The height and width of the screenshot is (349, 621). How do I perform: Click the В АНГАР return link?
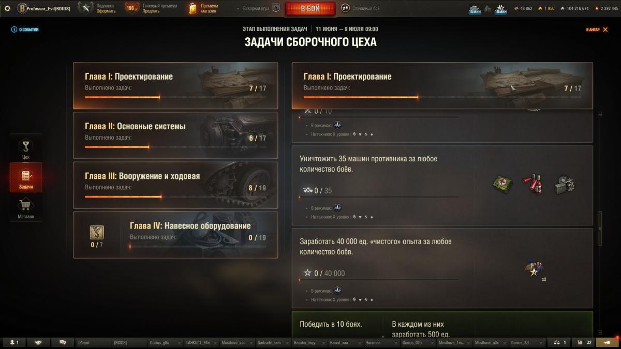(597, 29)
